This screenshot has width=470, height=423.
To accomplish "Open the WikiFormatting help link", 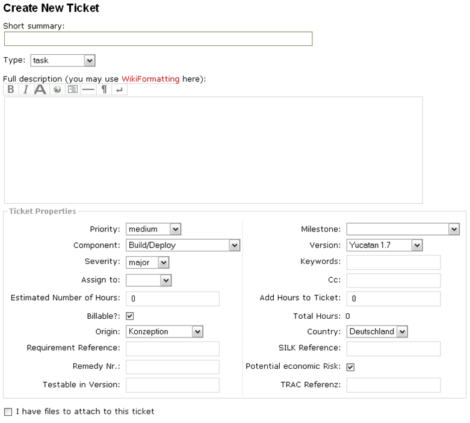I will click(150, 79).
